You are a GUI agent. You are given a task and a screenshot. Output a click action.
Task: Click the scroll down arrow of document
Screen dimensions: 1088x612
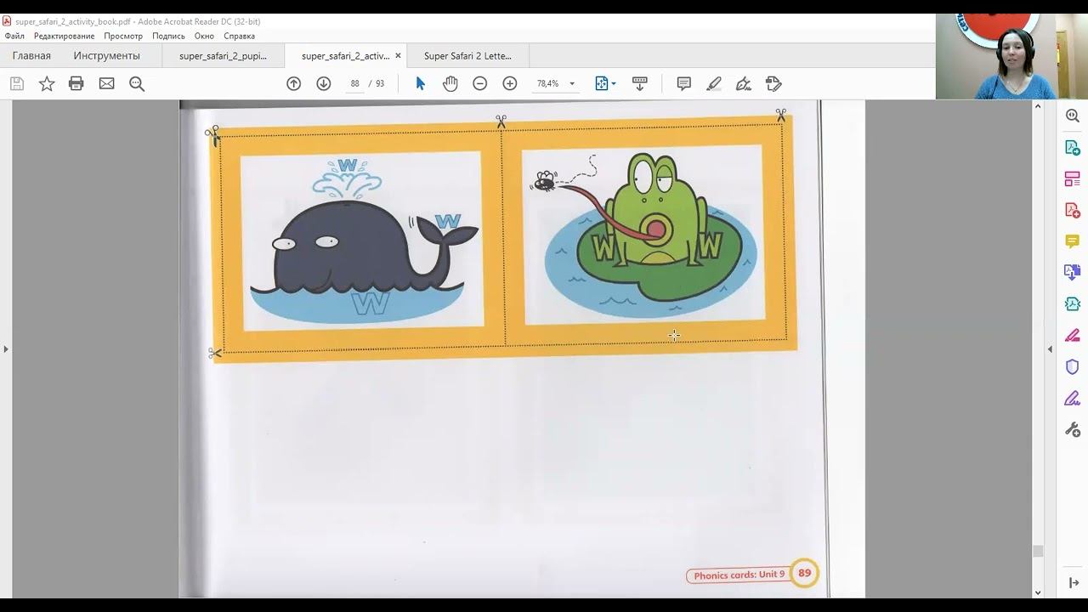tap(1038, 592)
